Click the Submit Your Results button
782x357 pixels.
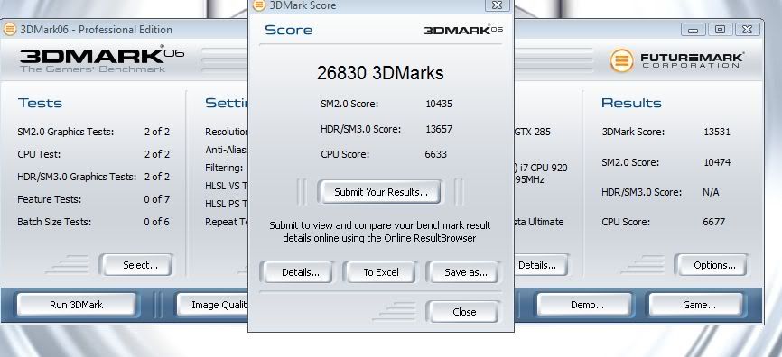(x=379, y=192)
